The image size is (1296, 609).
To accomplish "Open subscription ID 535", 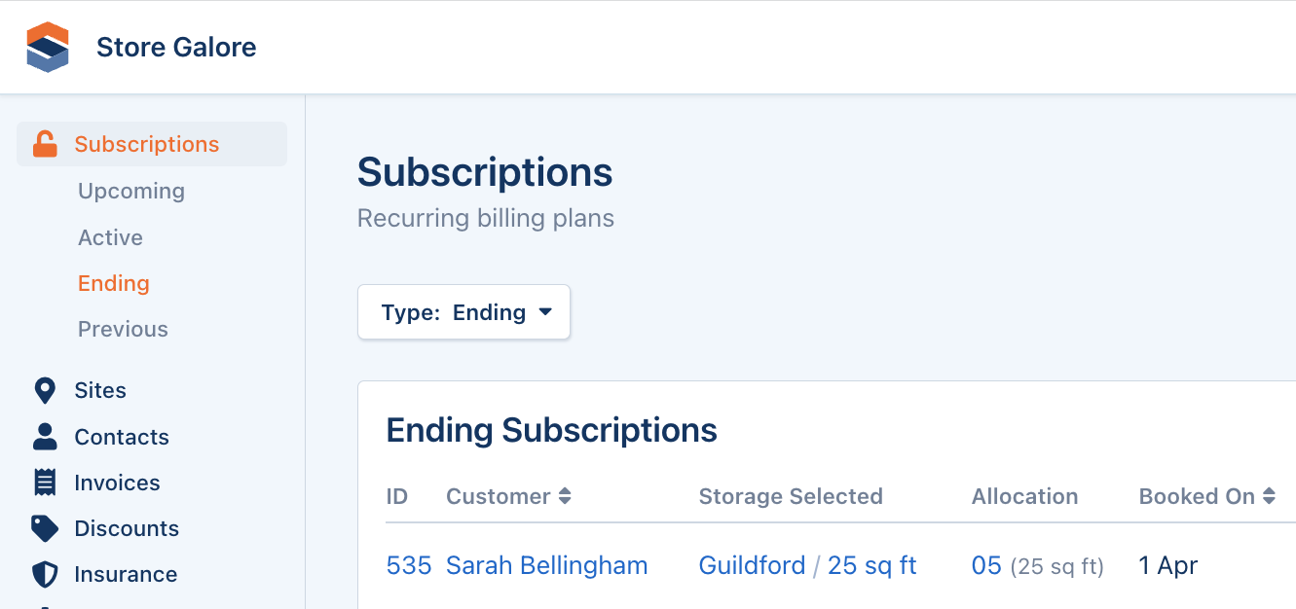I will [408, 565].
